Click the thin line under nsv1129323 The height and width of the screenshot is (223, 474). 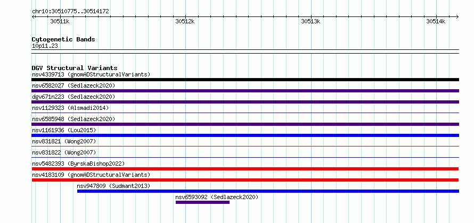245,113
